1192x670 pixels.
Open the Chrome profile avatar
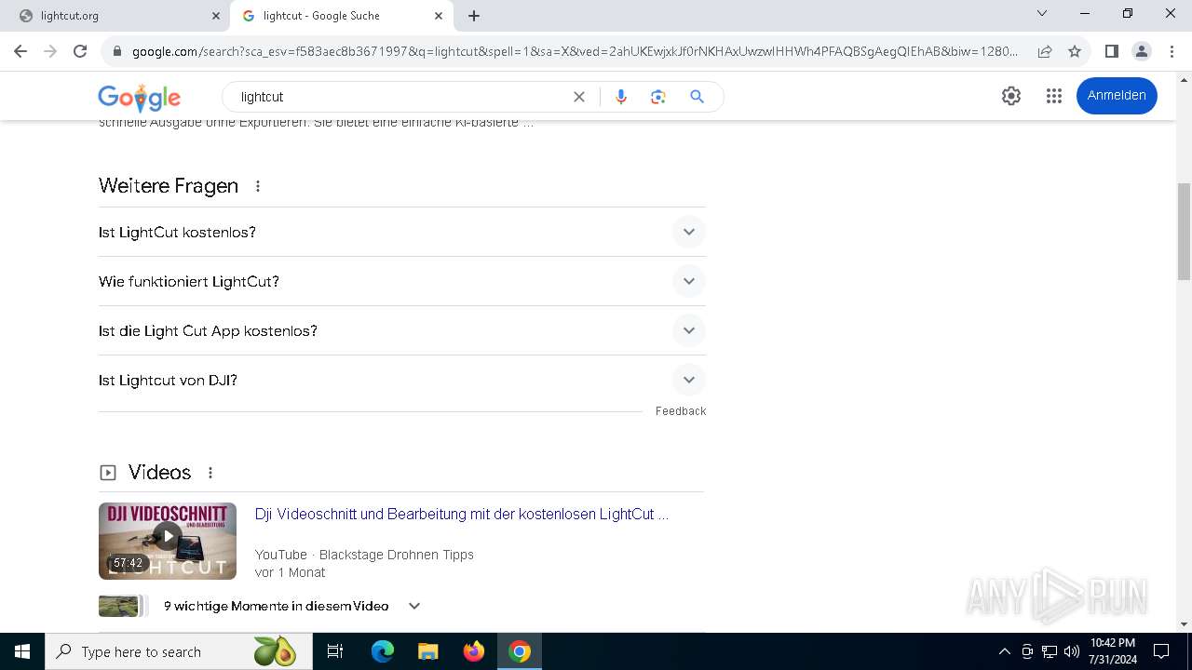(1141, 51)
